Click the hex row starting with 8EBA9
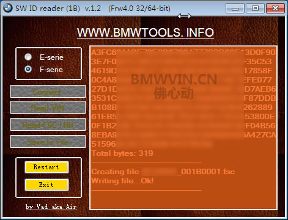The image size is (288, 220). pos(183,135)
